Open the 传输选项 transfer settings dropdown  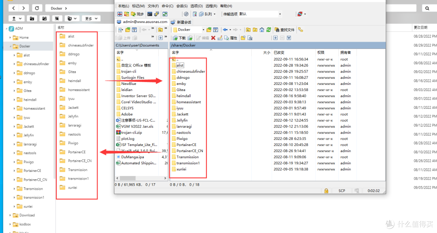click(x=280, y=14)
